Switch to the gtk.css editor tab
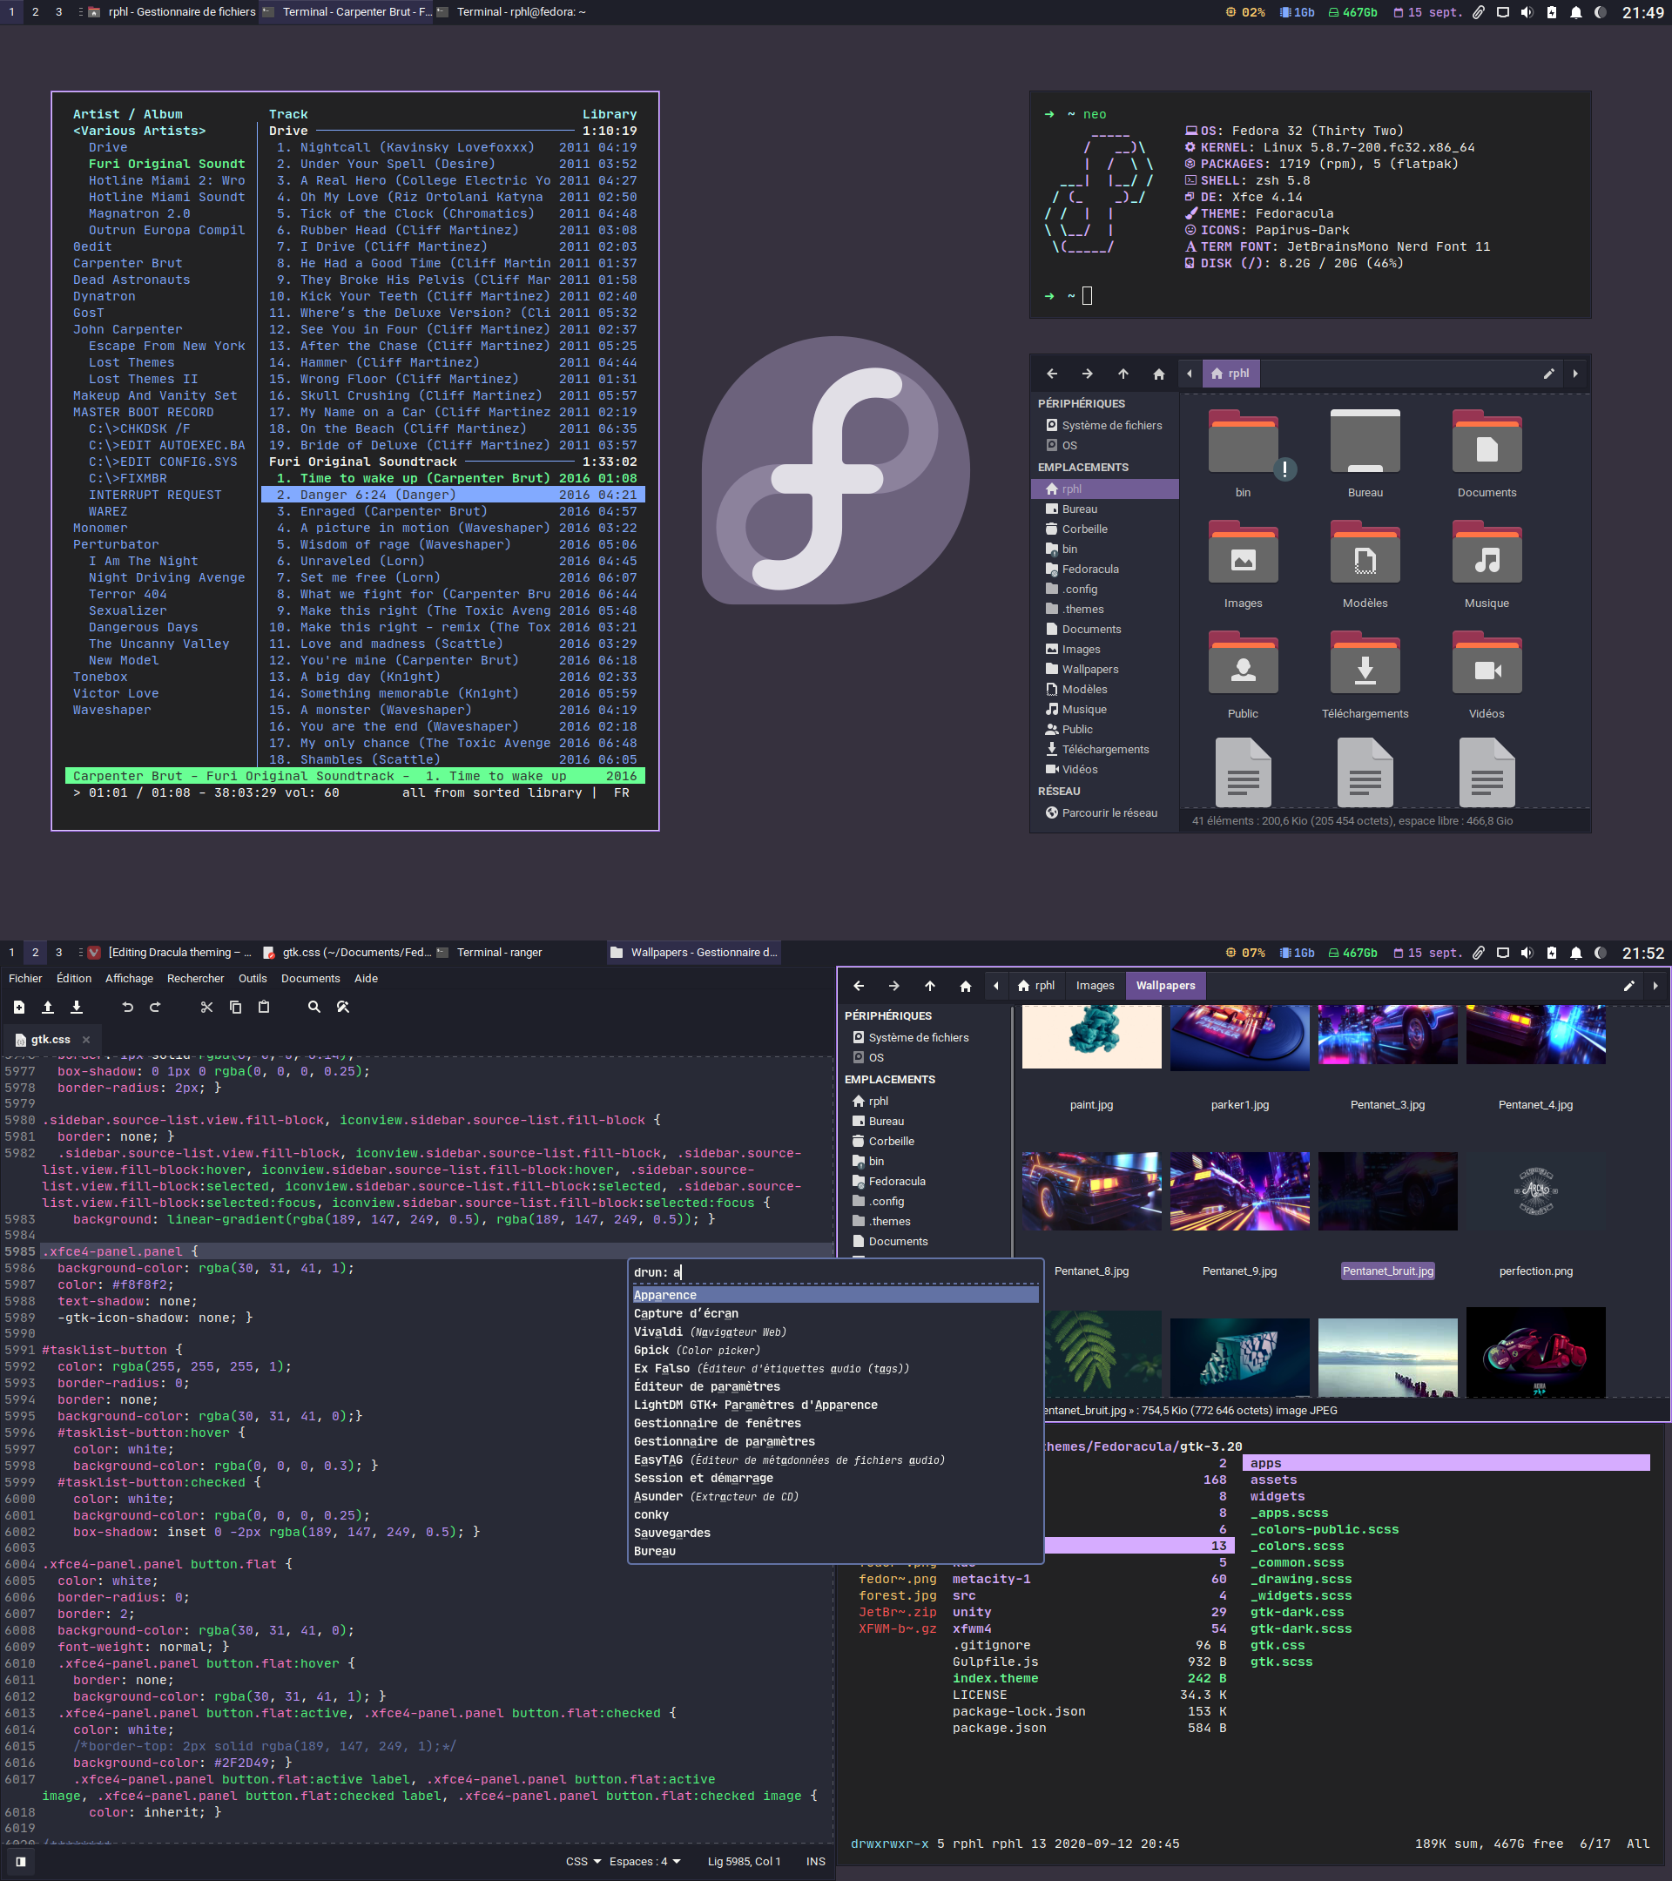 [x=52, y=1039]
